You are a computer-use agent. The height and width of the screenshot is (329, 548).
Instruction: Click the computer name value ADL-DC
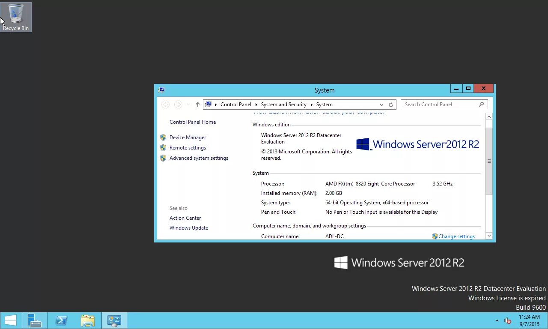tap(334, 236)
